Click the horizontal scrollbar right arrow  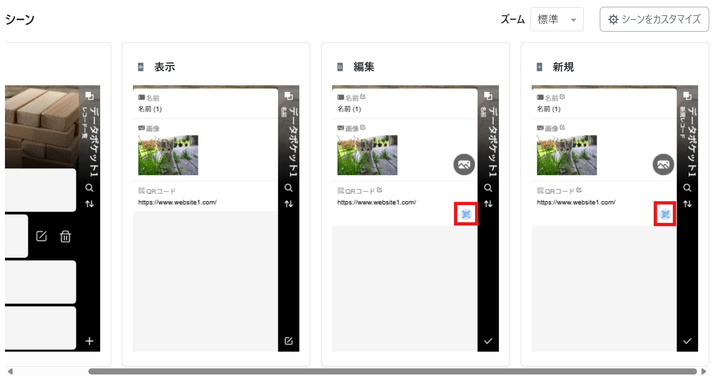tap(704, 371)
